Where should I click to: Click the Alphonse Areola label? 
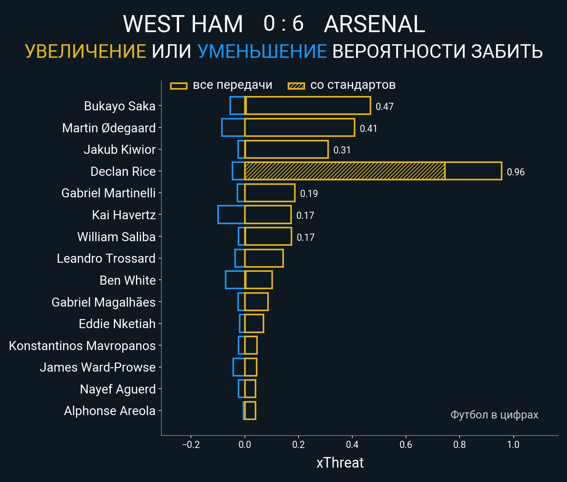click(x=110, y=411)
